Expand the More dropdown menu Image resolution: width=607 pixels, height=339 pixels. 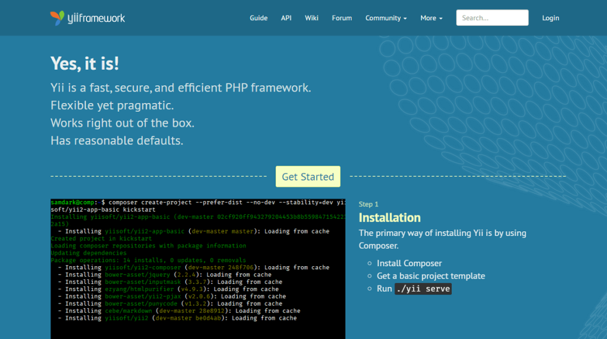tap(431, 18)
